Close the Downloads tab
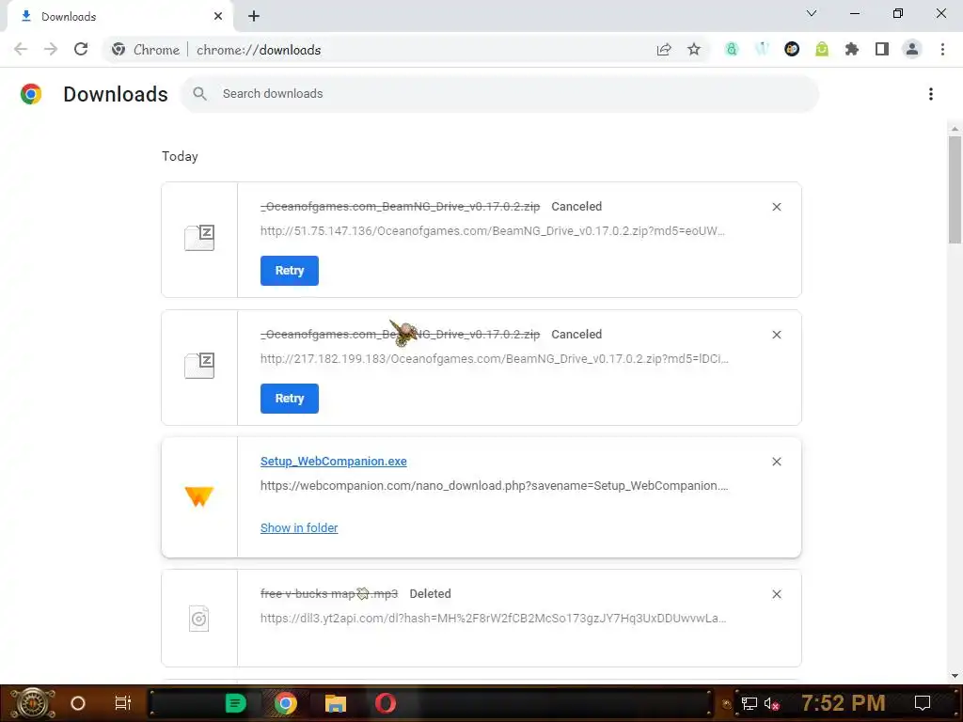This screenshot has height=722, width=963. (x=218, y=17)
